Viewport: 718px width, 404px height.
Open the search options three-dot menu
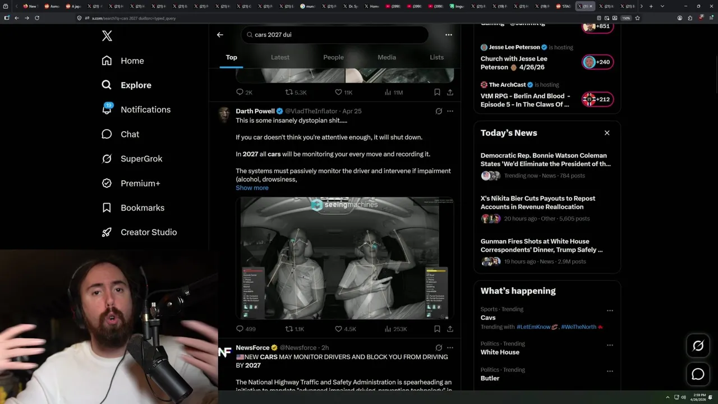point(448,35)
